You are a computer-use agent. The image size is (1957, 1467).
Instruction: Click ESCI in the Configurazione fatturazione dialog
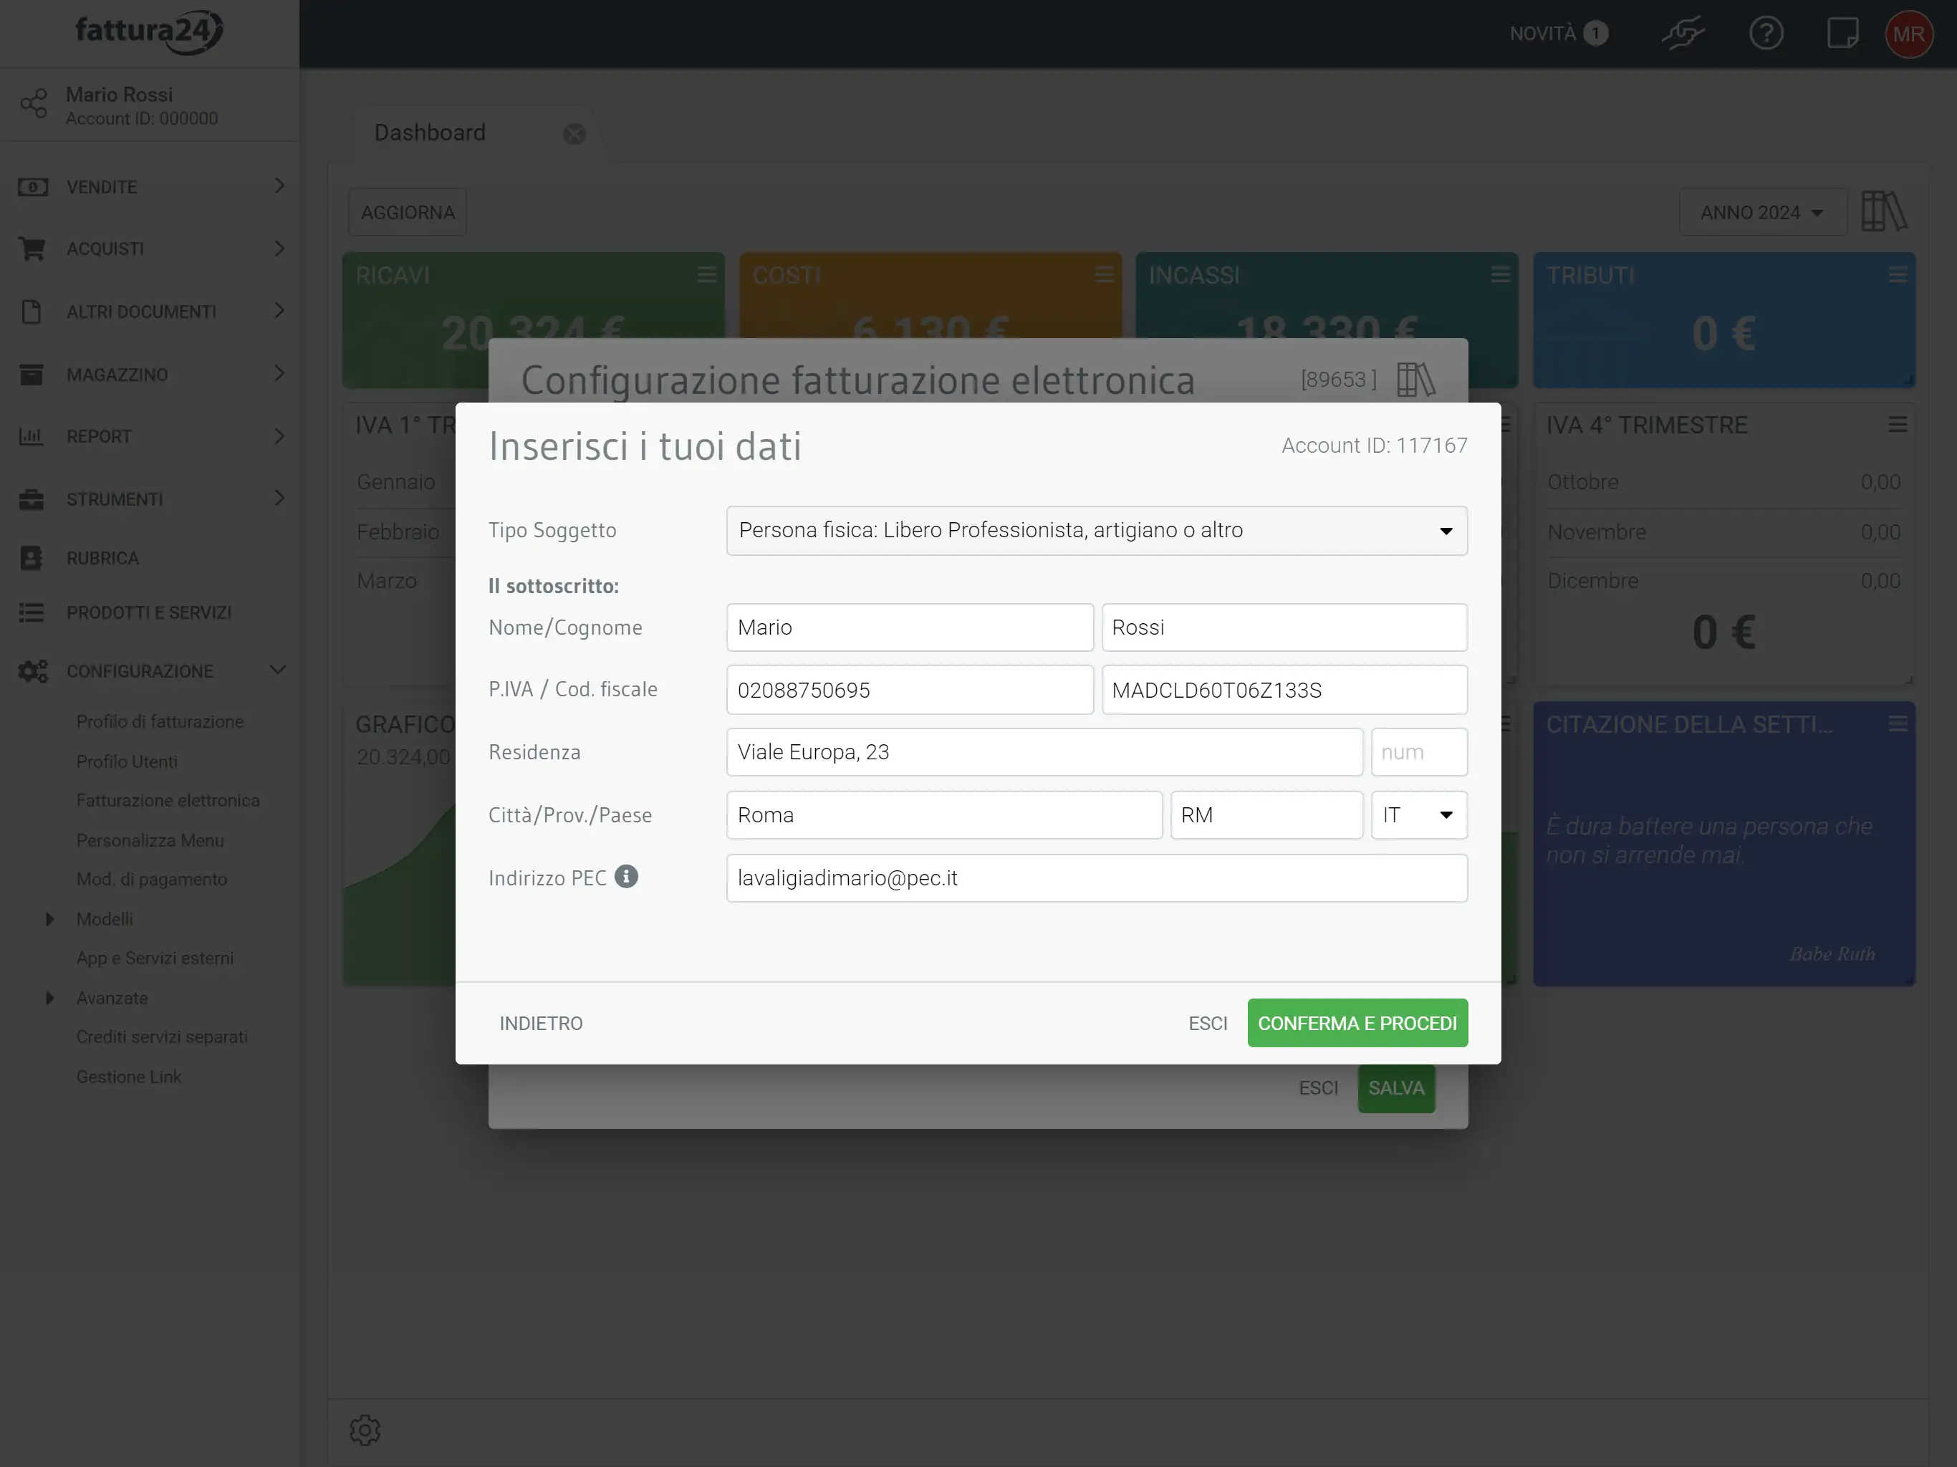pyautogui.click(x=1318, y=1087)
